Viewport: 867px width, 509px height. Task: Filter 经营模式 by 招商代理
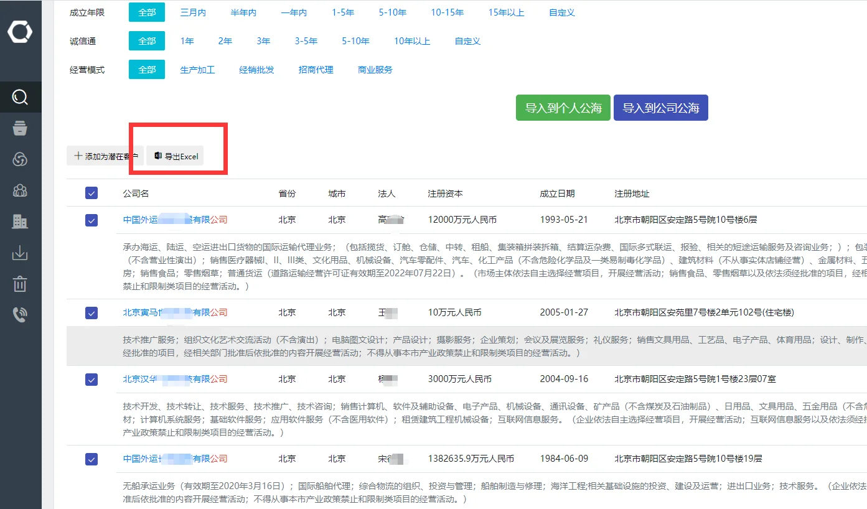pyautogui.click(x=316, y=70)
